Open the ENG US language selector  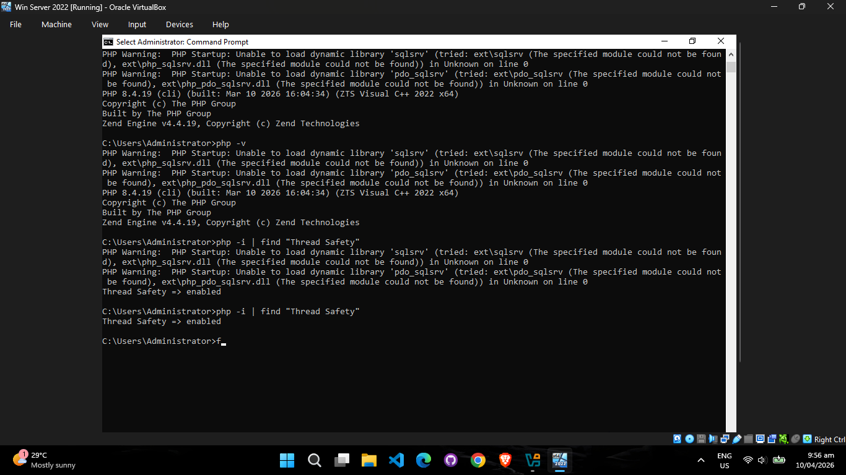tap(724, 460)
